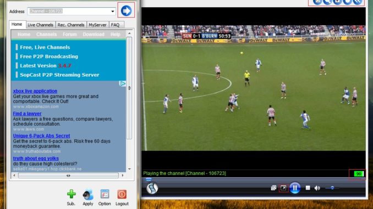Viewport: 373px width, 209px height.
Task: Click the www.laws.com ad URL
Action: pos(29,129)
